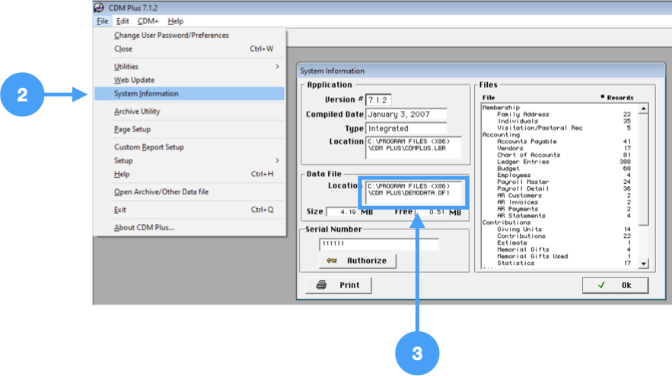Screen dimensions: 672x376
Task: Expand the Utilities submenu arrow
Action: point(277,67)
